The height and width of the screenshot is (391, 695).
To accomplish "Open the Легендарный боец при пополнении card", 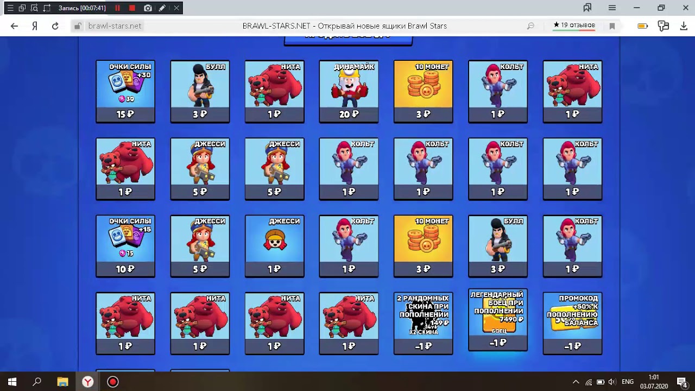I will (497, 319).
